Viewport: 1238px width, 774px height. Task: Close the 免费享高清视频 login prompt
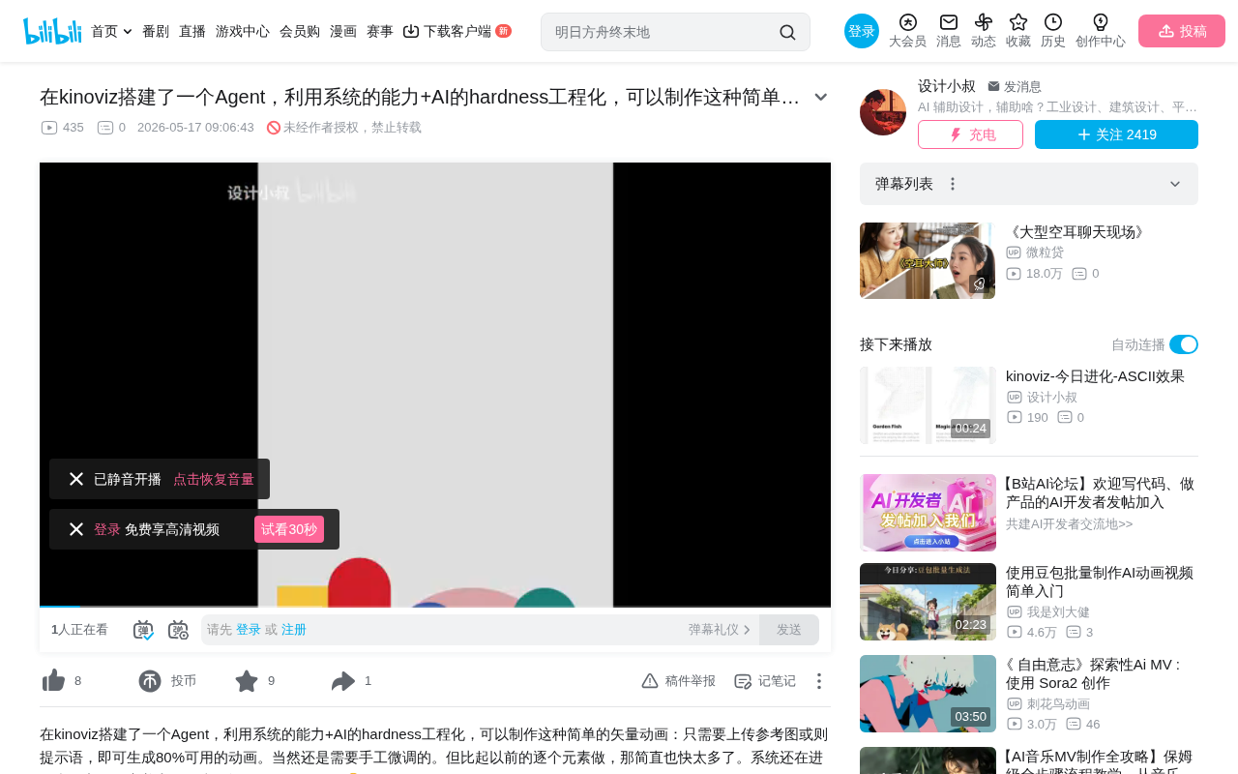tap(76, 529)
